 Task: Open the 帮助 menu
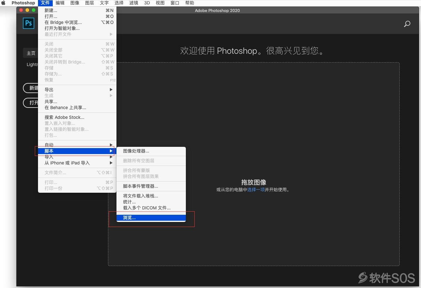point(190,3)
